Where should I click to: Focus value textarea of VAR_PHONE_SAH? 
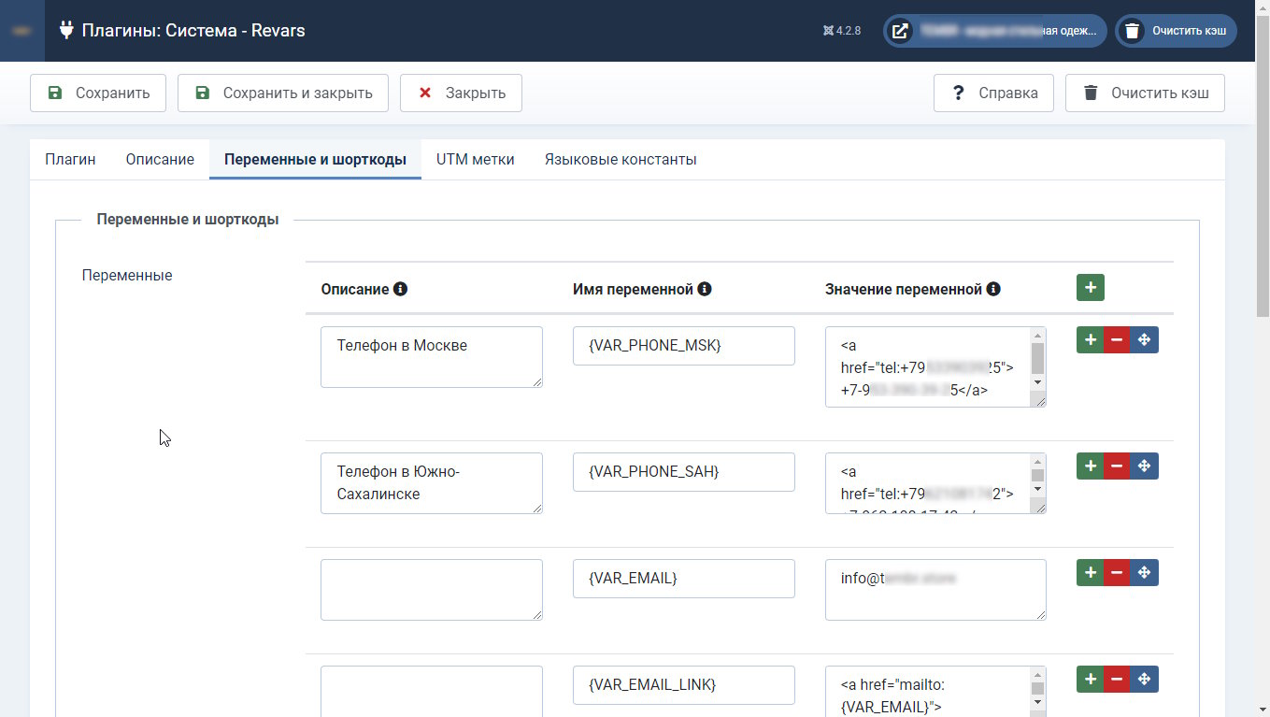tap(935, 483)
